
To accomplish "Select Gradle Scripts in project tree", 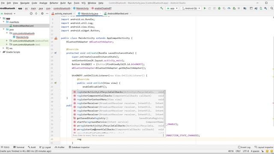I will click(13, 52).
